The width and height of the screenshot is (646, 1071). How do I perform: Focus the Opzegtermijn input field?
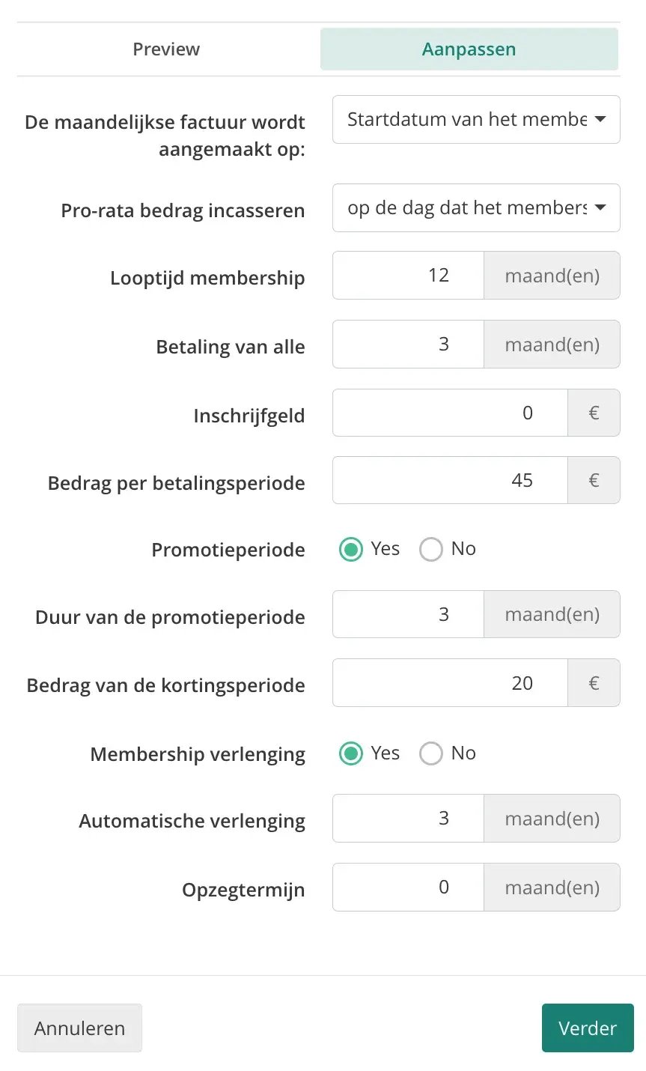coord(409,887)
